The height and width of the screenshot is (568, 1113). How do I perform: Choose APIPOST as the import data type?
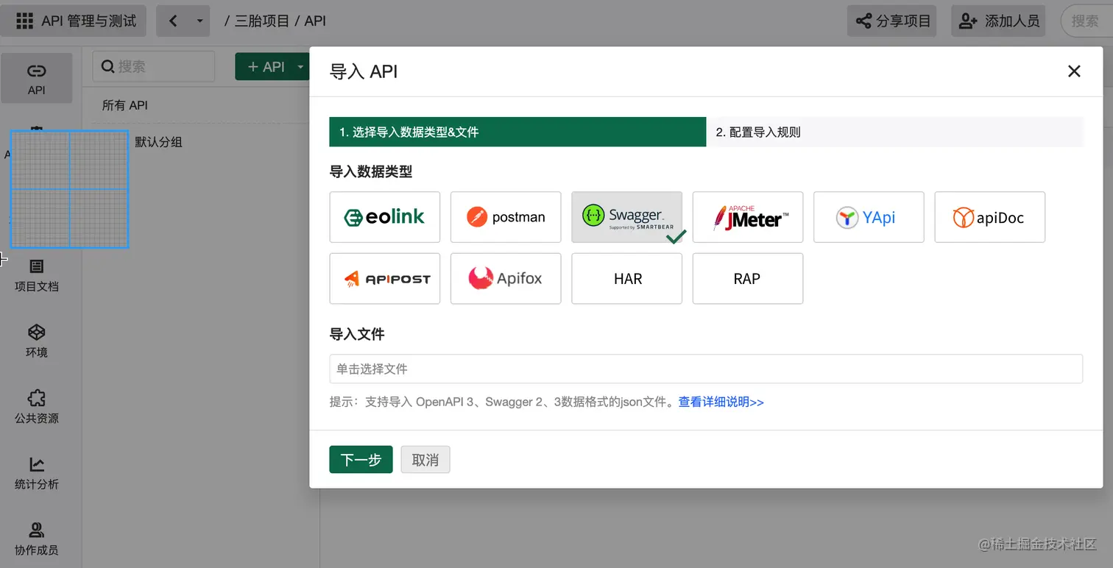[385, 279]
